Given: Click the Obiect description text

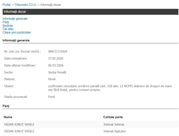Looking at the screenshot, I should (110, 88).
